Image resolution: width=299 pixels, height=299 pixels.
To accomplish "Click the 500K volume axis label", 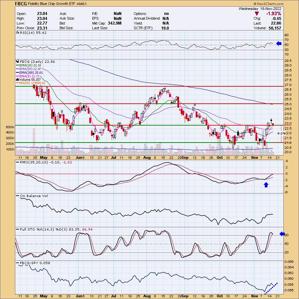I will click(x=10, y=127).
